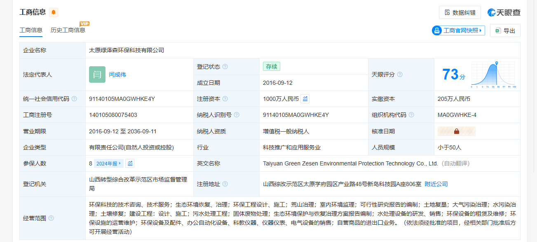Click the orange bell alert icon
537x242 pixels.
[54, 12]
